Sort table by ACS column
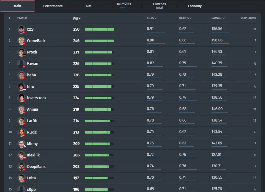This screenshot has height=192, width=265. click(76, 18)
